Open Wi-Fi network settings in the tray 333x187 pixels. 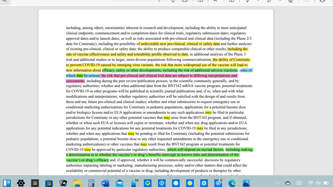pyautogui.click(x=311, y=183)
